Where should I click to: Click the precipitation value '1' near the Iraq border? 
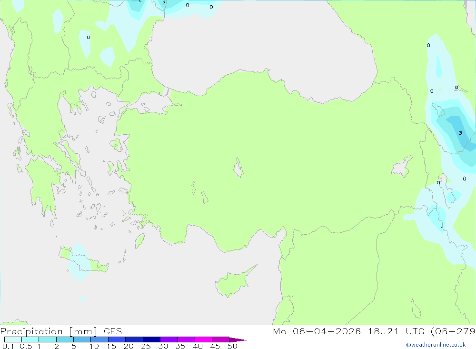coord(442,229)
